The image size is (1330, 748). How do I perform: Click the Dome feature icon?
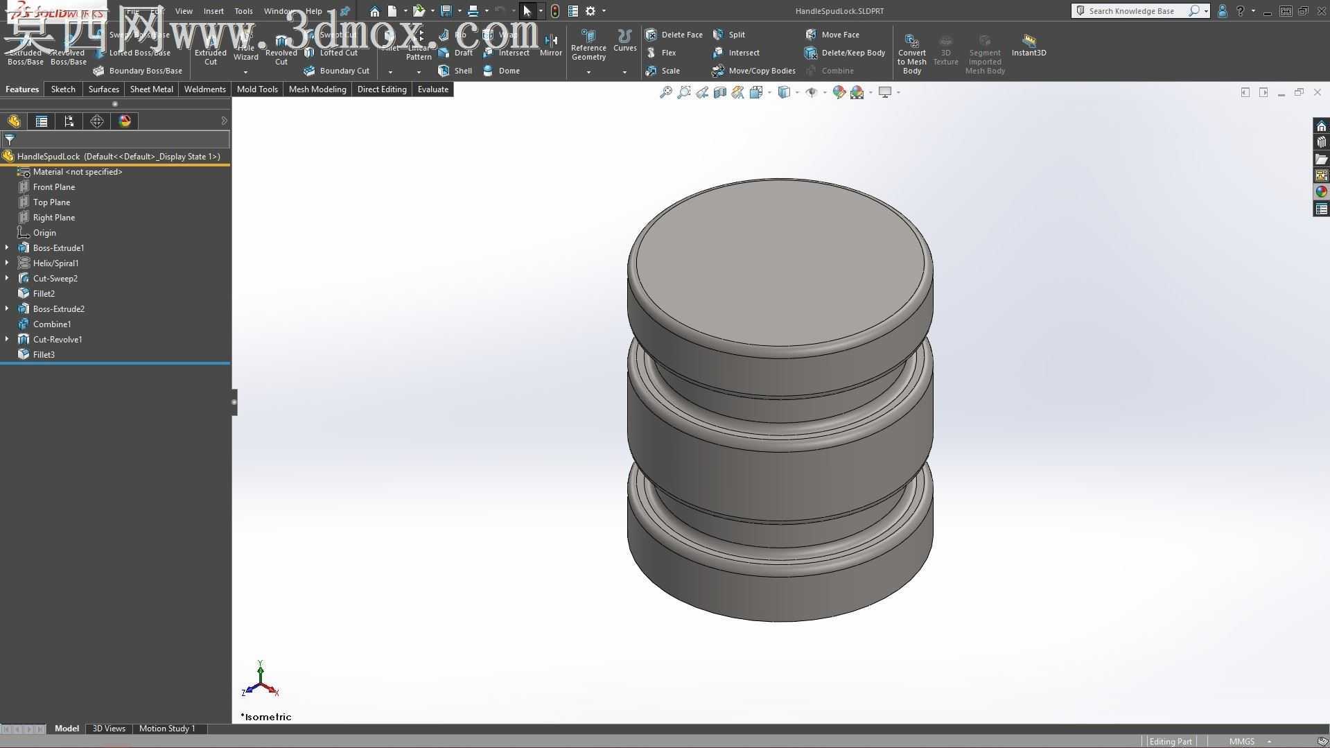488,71
